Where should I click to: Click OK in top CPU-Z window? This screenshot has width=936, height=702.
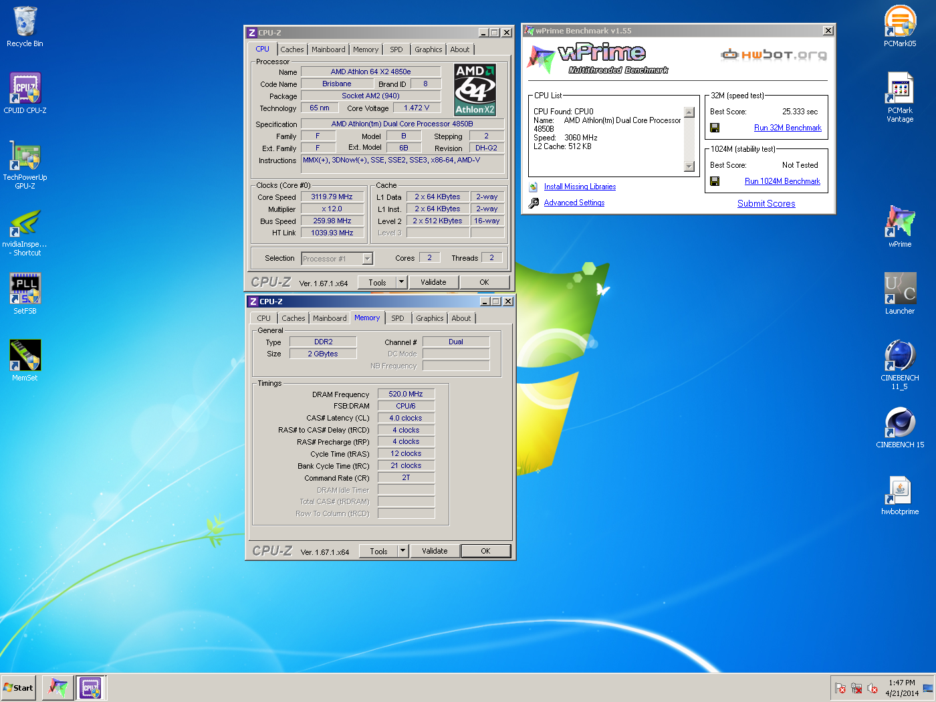click(485, 282)
